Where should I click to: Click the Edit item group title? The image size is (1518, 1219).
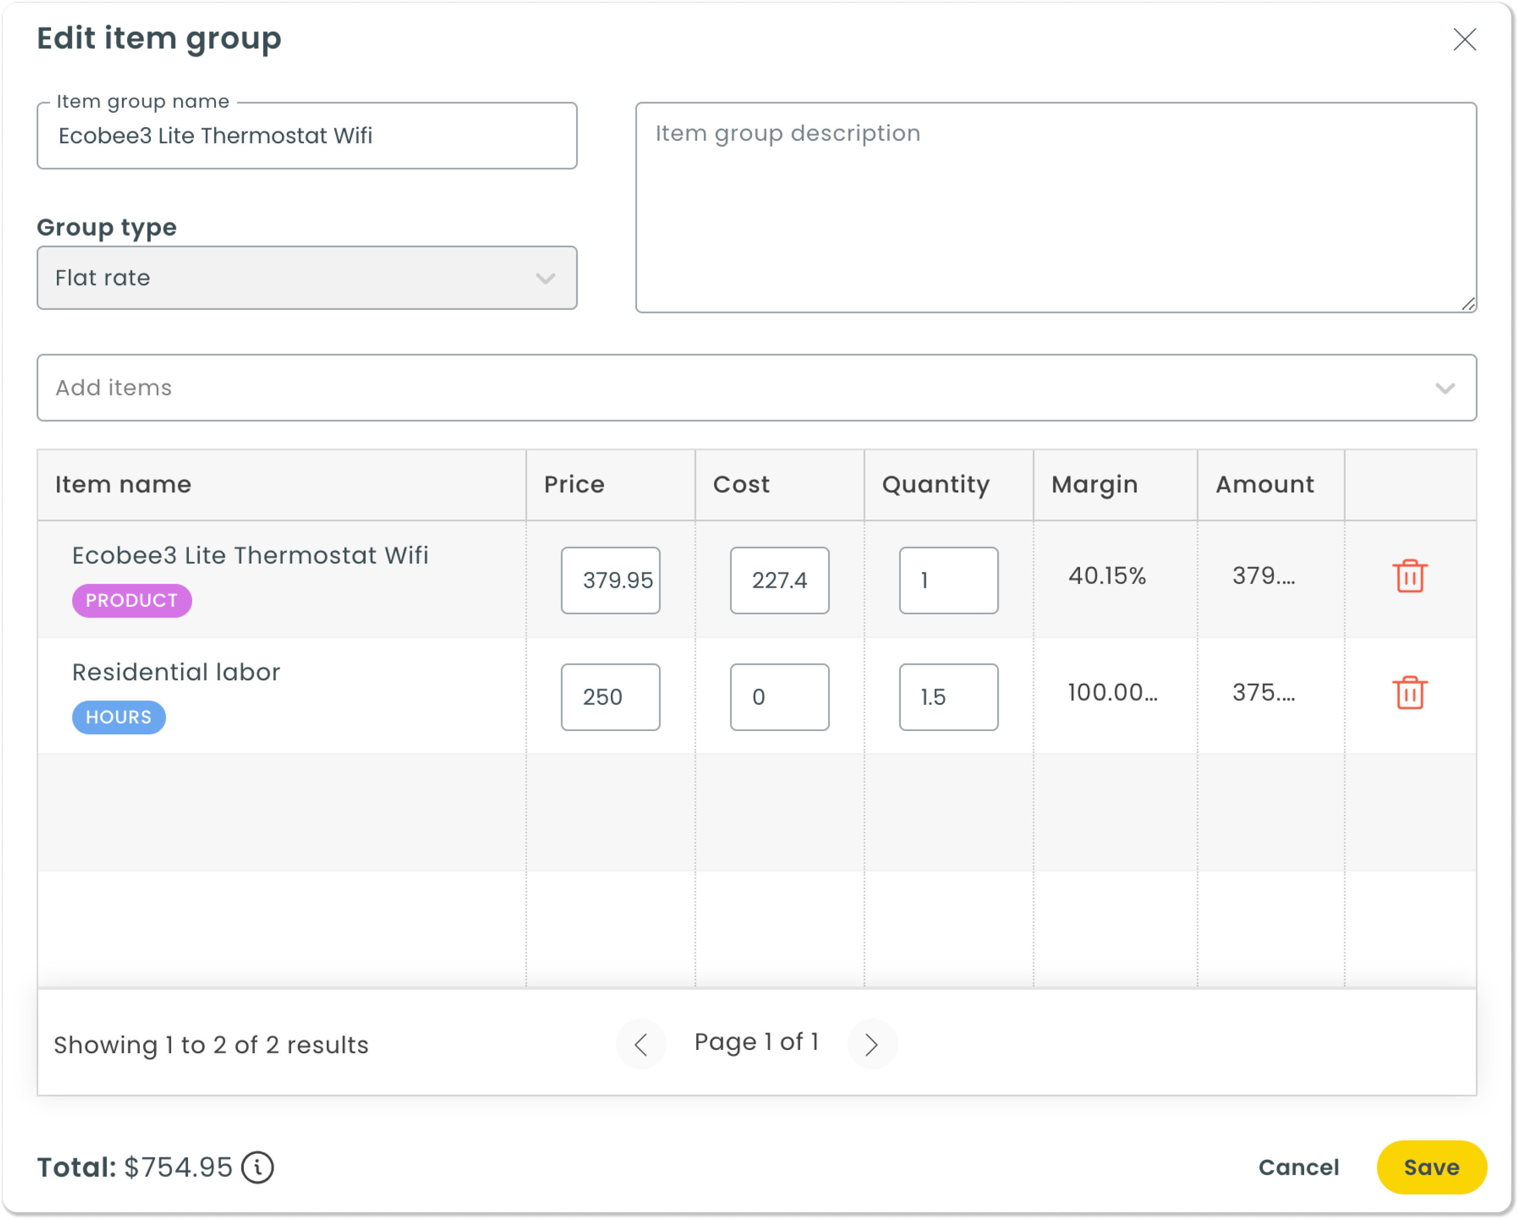[159, 39]
